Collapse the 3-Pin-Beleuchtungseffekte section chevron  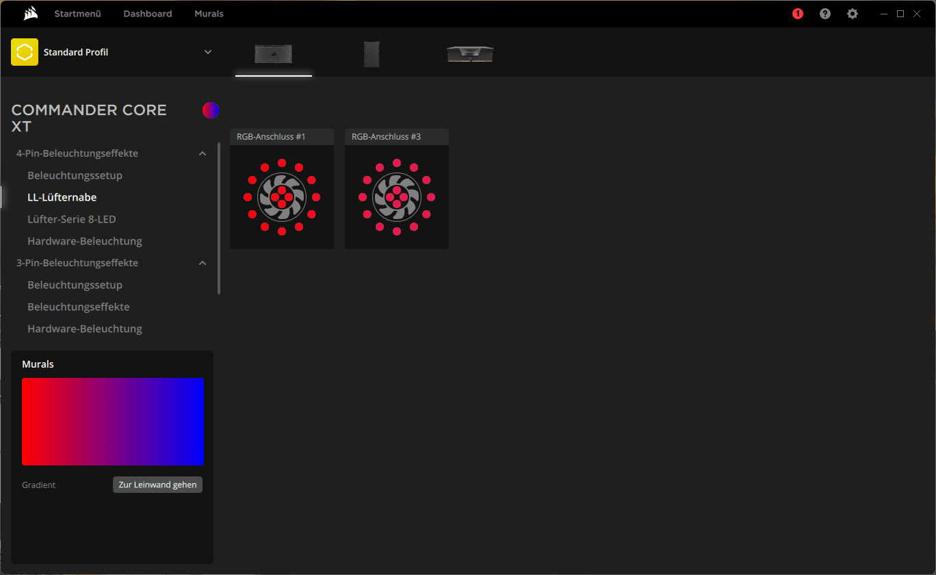point(203,263)
